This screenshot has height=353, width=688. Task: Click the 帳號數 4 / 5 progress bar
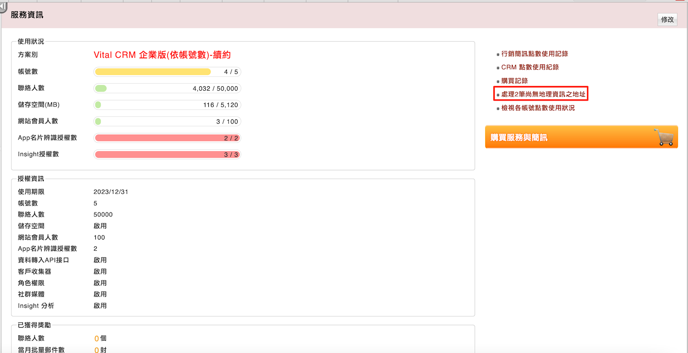click(167, 72)
